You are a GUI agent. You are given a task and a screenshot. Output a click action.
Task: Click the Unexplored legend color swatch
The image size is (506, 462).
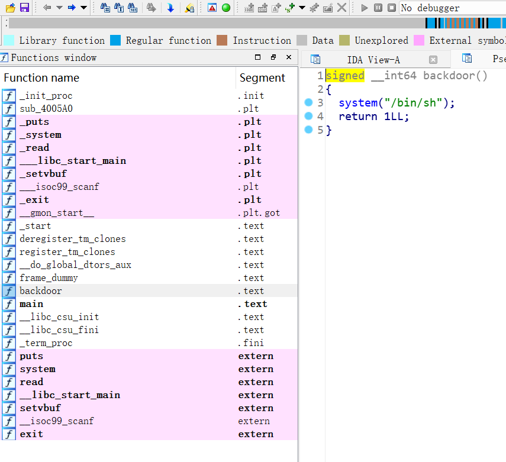[x=344, y=40]
